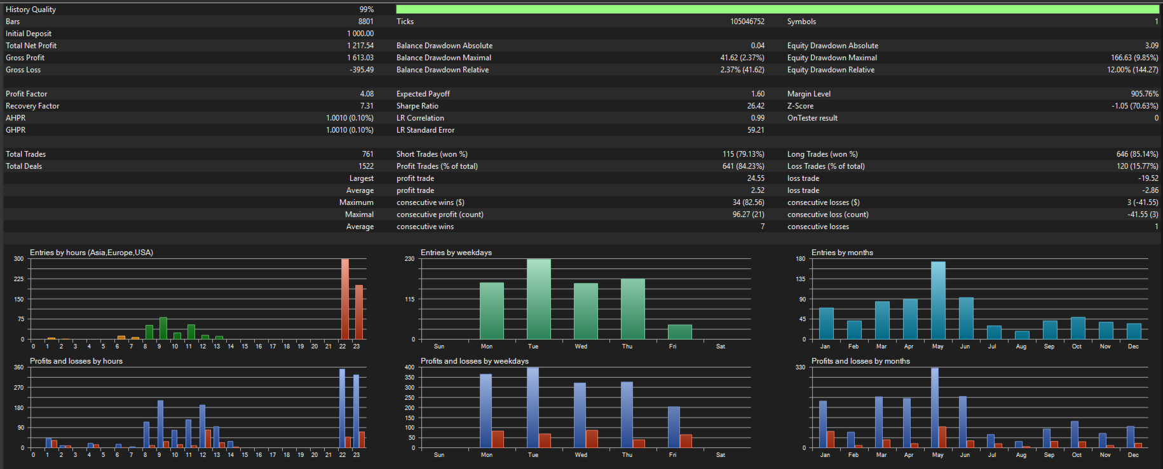The height and width of the screenshot is (469, 1163).
Task: Select the average loss trade value -2.86
Action: [1150, 190]
